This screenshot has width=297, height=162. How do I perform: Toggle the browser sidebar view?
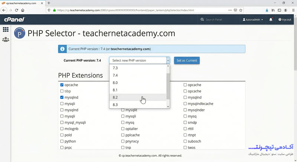280,10
